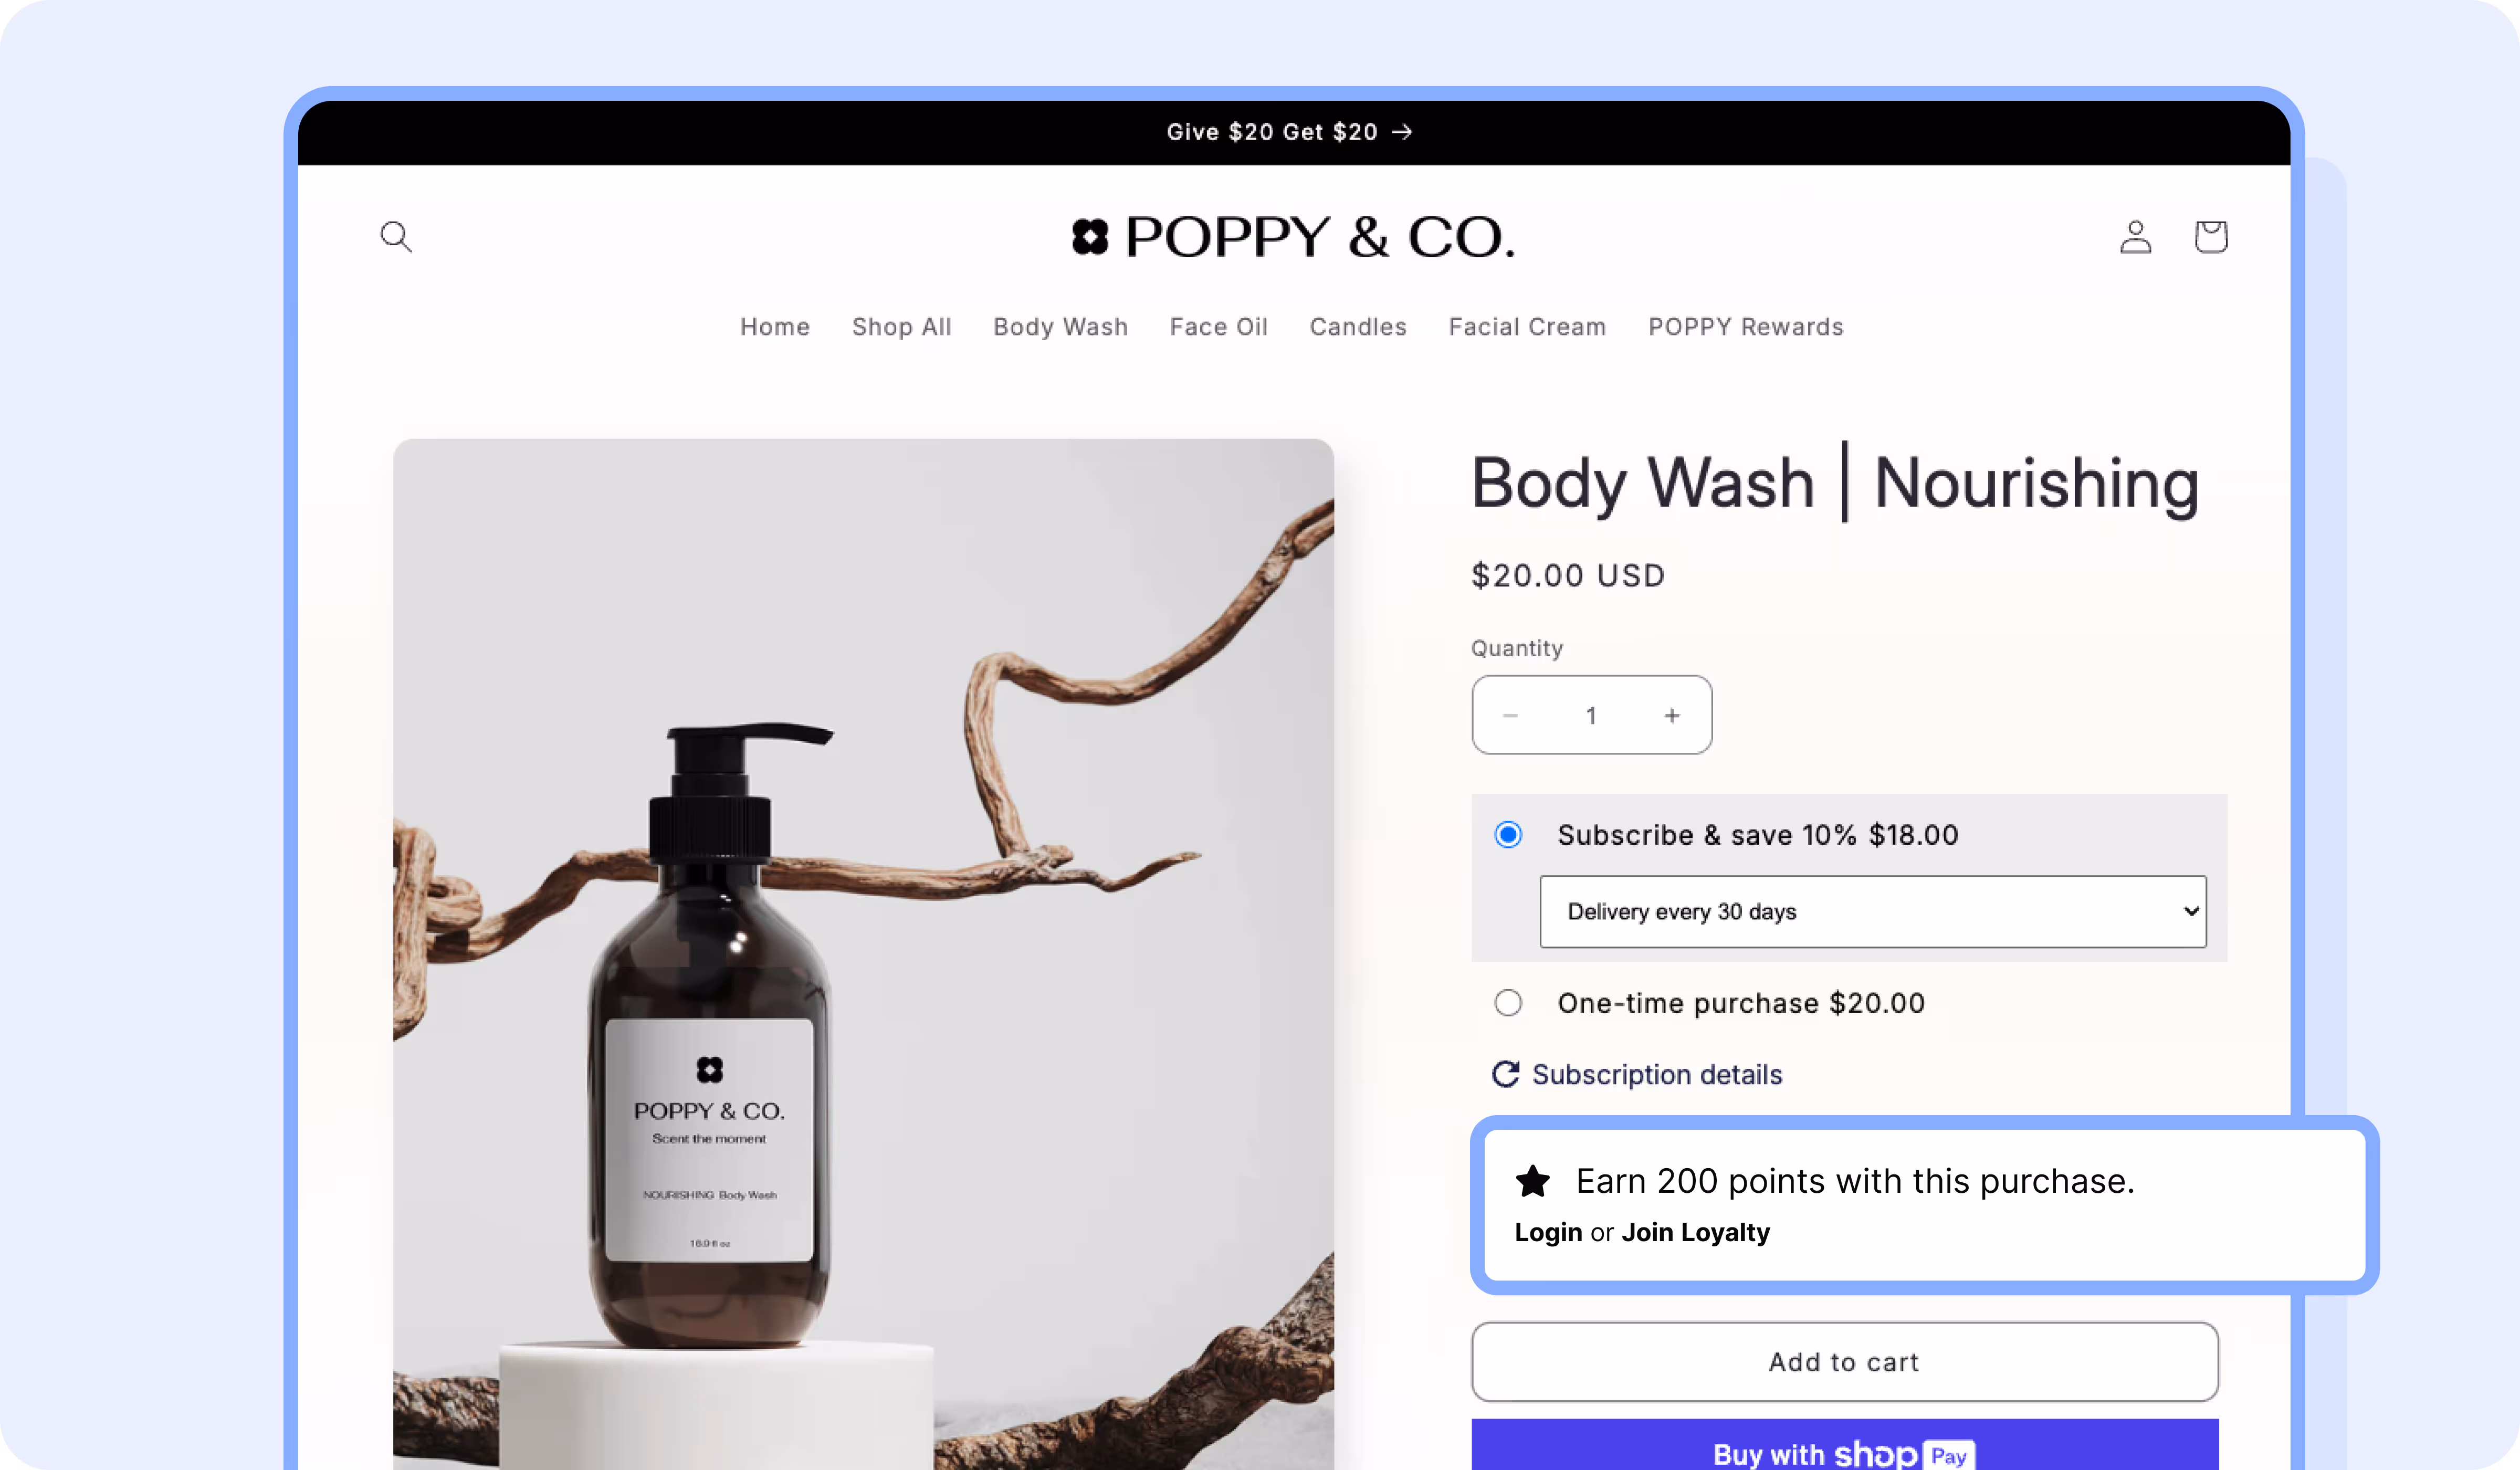
Task: Open Candles navigation item
Action: (x=1358, y=327)
